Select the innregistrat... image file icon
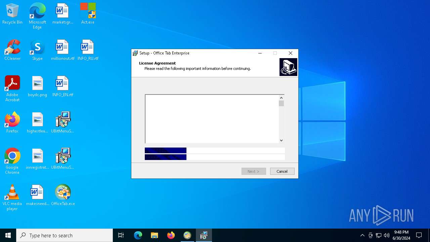The width and height of the screenshot is (430, 242). coord(37,159)
